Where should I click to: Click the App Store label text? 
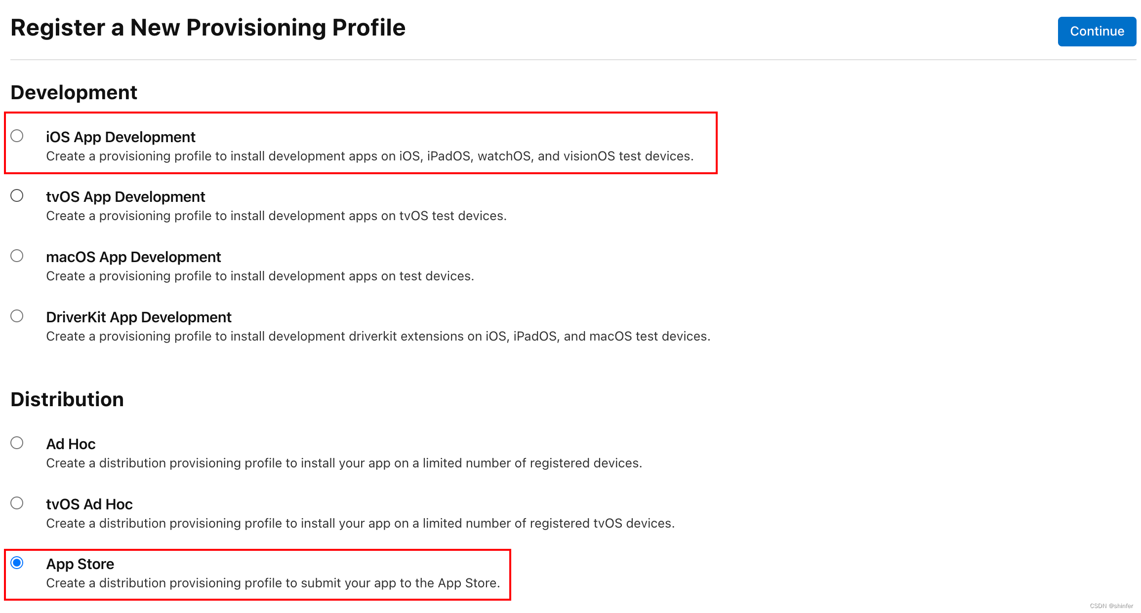click(x=80, y=564)
